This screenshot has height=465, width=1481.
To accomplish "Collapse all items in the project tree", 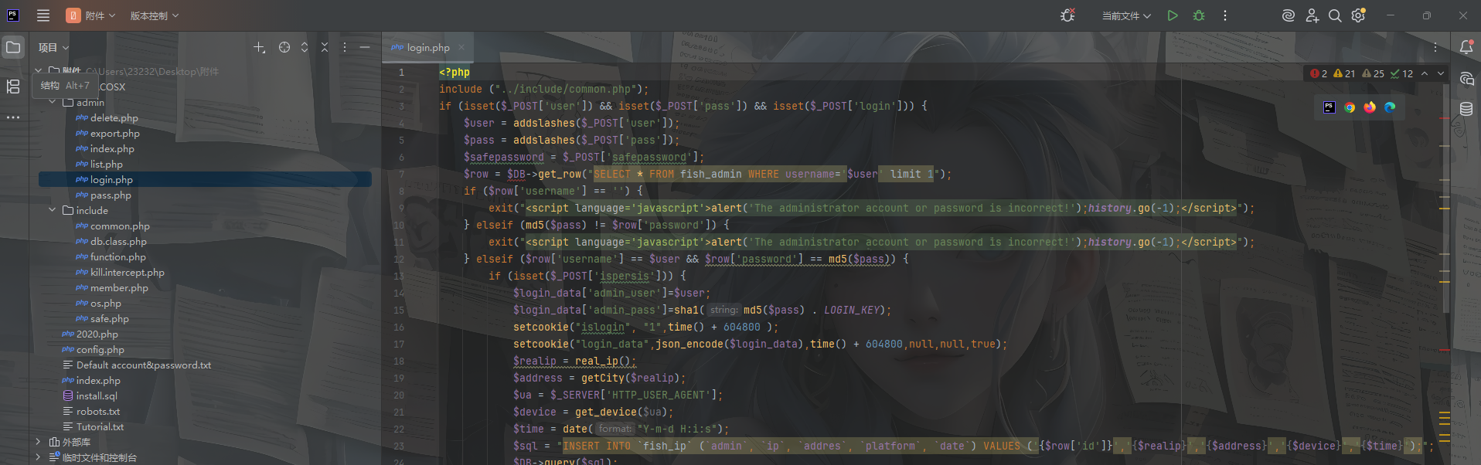I will 325,47.
